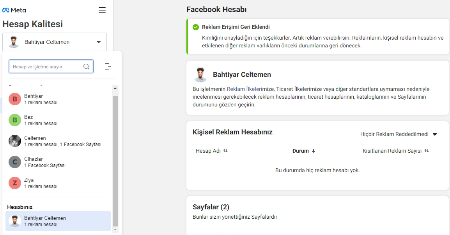Open the hamburger menu icon
450x235 pixels.
coord(102,10)
